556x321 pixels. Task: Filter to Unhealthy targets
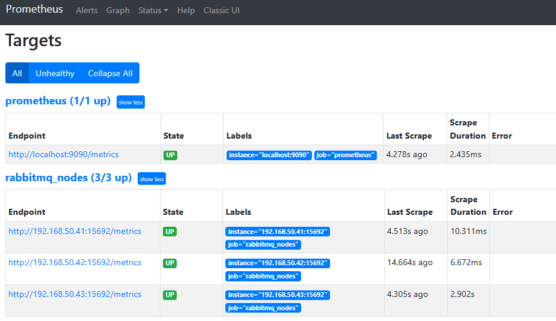coord(55,73)
